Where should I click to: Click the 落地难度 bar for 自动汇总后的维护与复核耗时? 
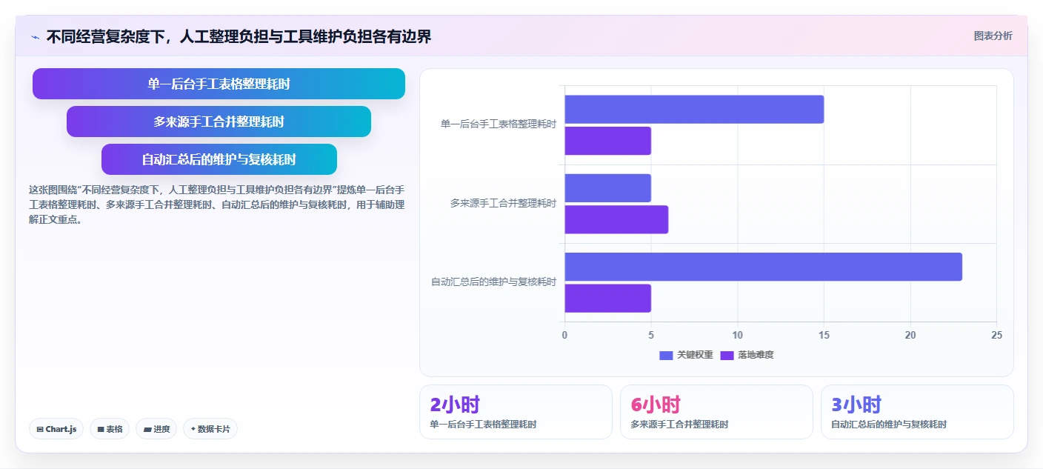[607, 298]
